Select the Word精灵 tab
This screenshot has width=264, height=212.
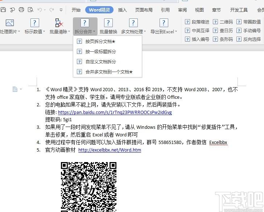click(x=99, y=10)
